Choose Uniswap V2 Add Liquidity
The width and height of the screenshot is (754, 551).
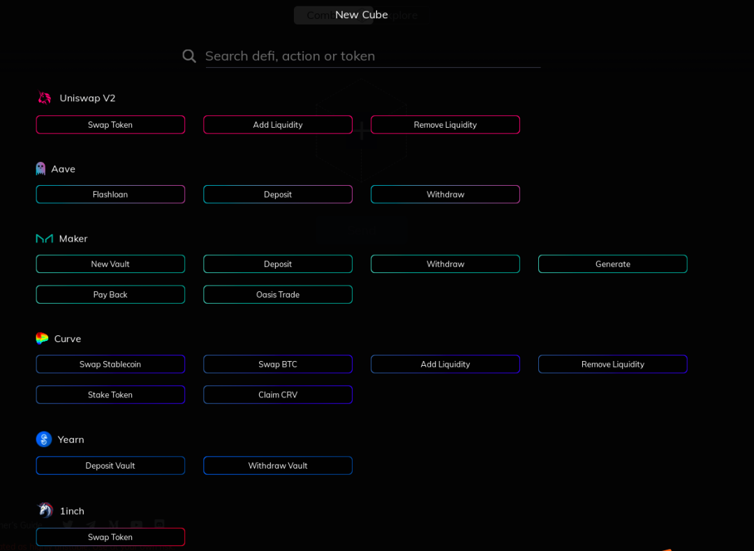tap(278, 124)
